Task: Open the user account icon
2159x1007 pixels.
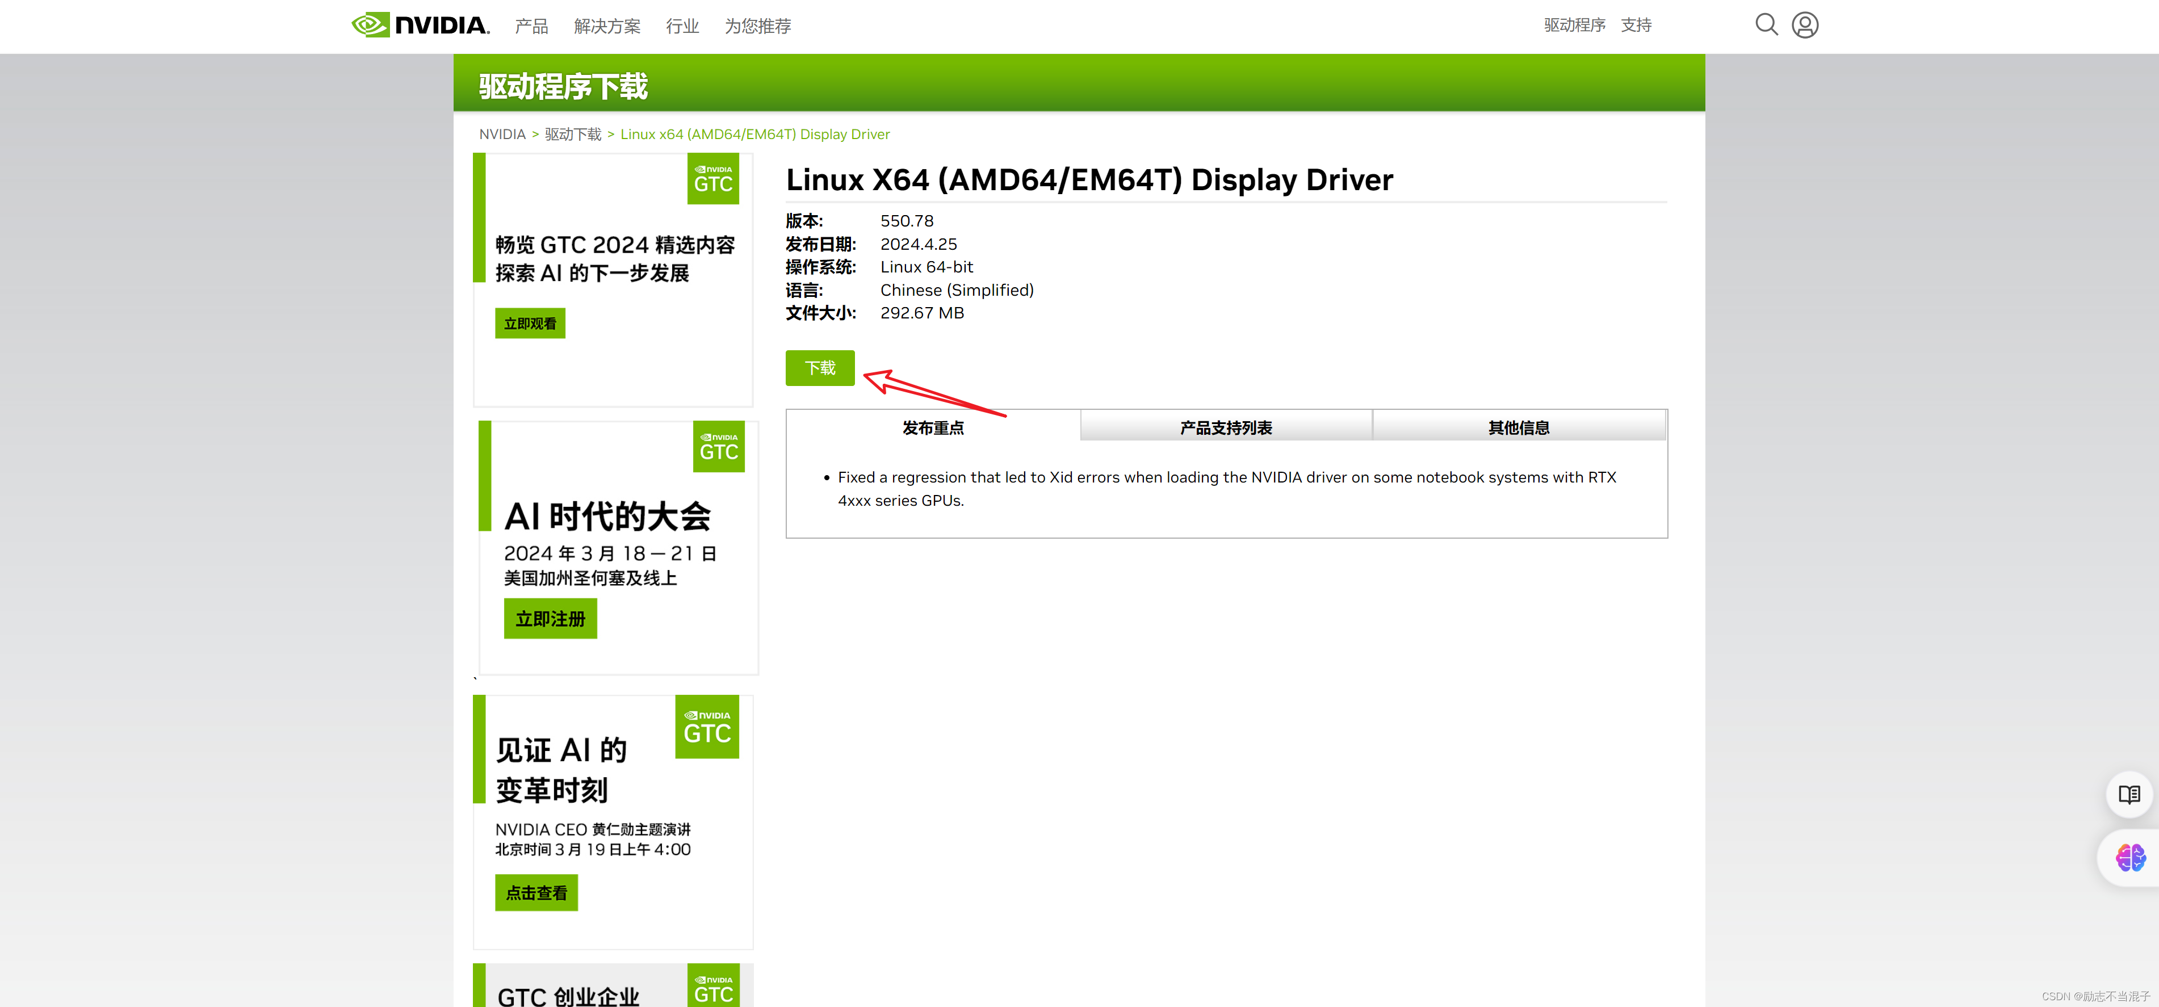Action: pyautogui.click(x=1805, y=25)
